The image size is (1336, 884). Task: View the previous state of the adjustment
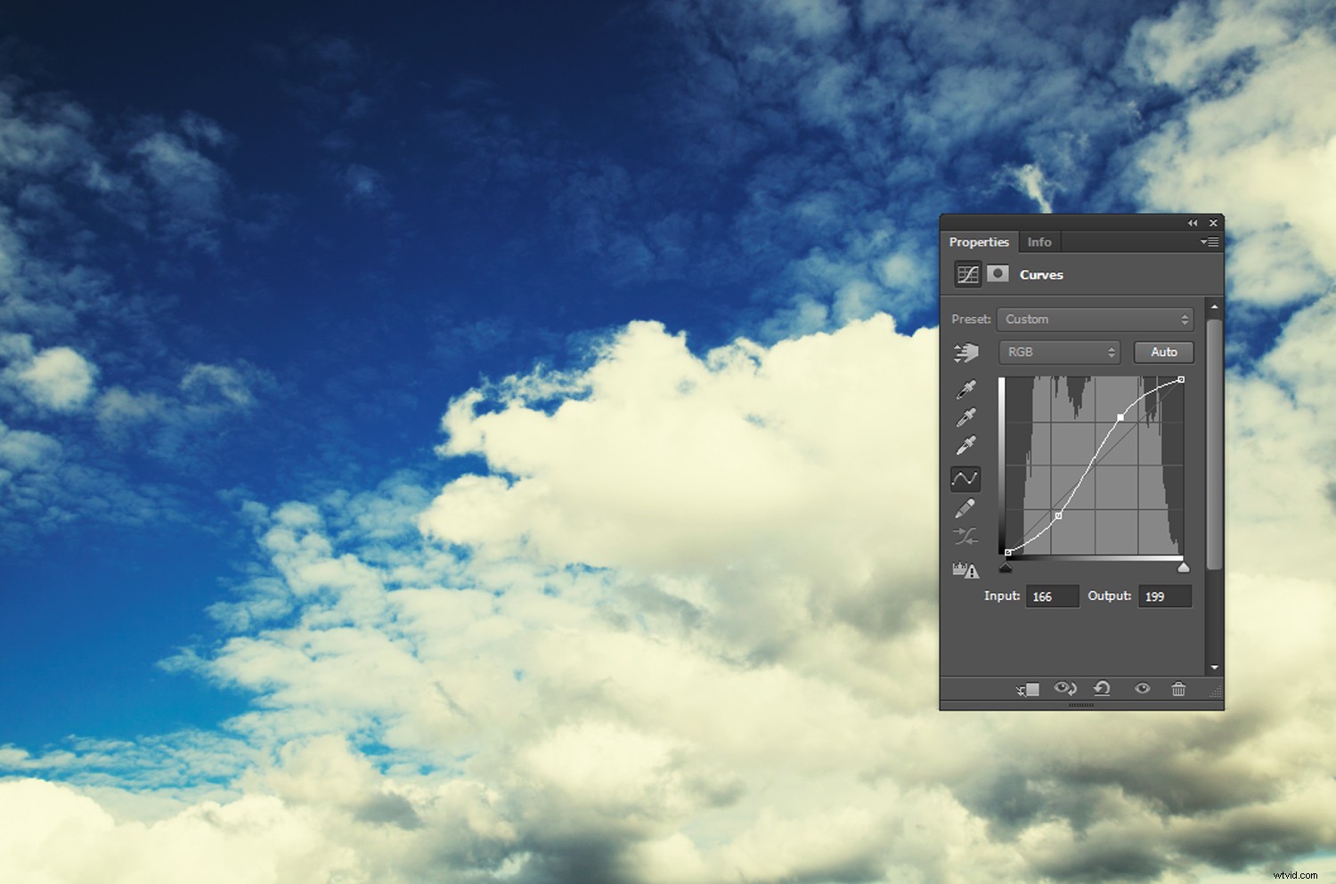click(x=1064, y=688)
